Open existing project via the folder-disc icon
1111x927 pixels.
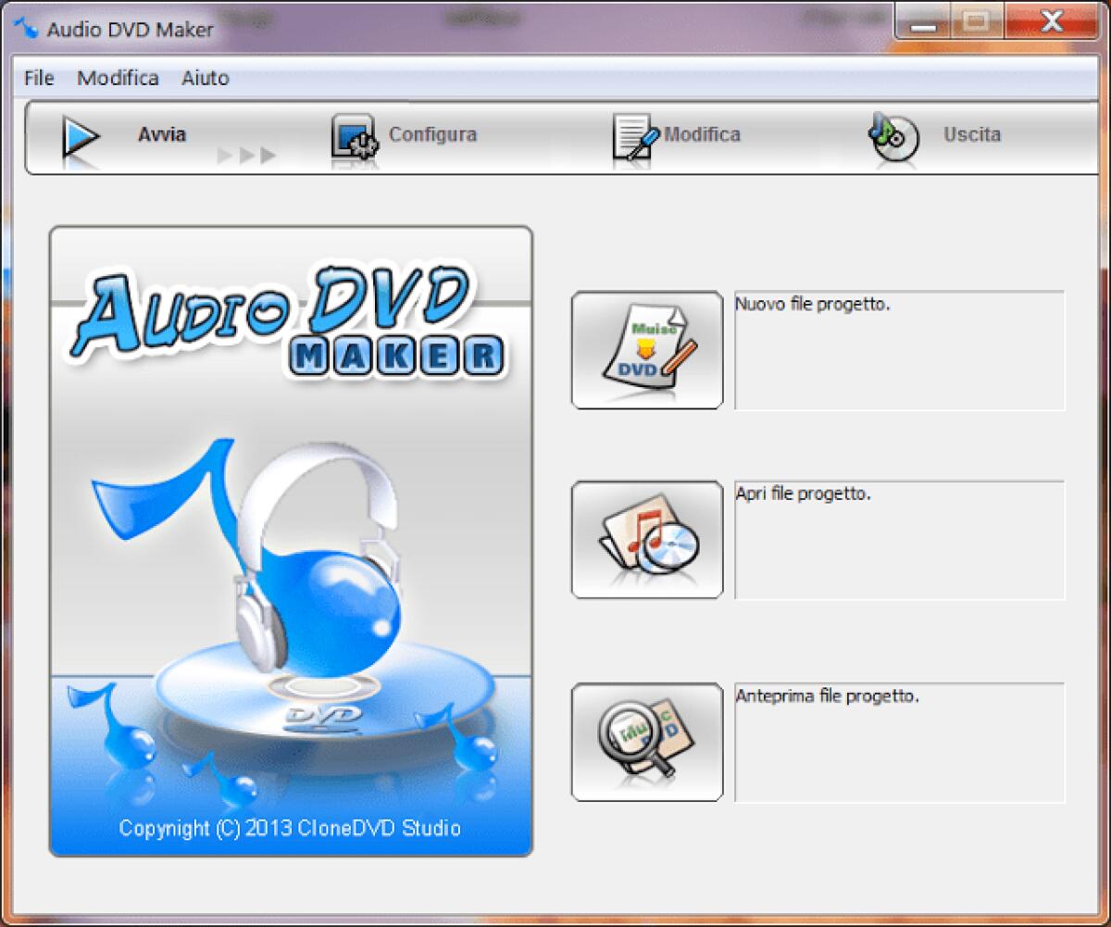pyautogui.click(x=645, y=539)
